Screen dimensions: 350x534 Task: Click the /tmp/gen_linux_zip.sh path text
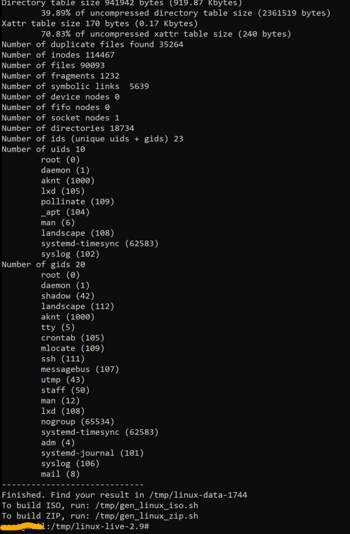pos(146,516)
